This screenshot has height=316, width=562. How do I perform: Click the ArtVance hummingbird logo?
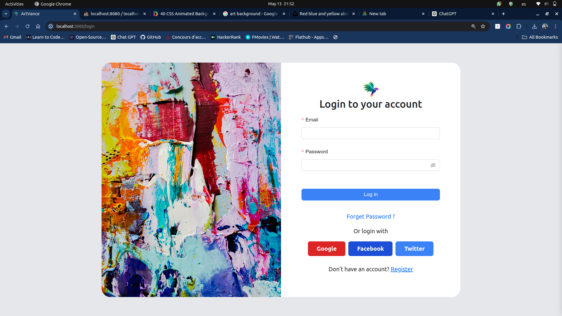371,89
